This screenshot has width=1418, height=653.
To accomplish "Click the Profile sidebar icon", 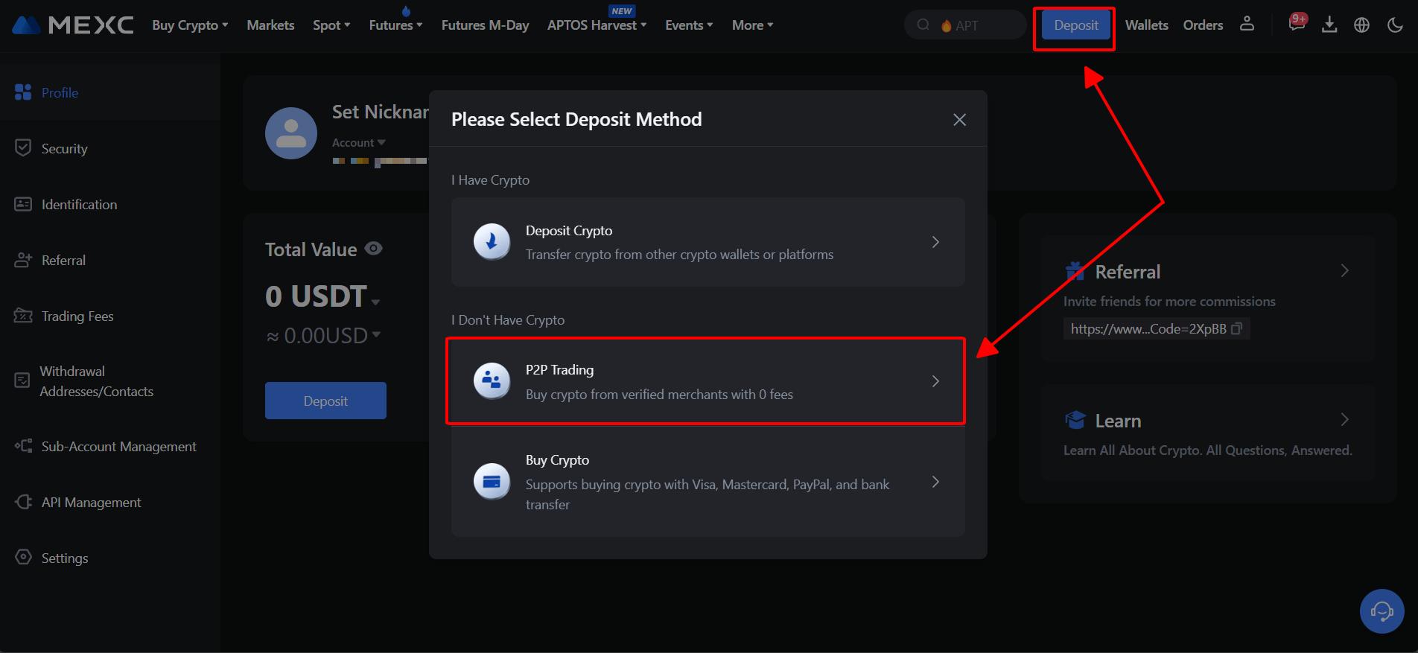I will click(23, 92).
